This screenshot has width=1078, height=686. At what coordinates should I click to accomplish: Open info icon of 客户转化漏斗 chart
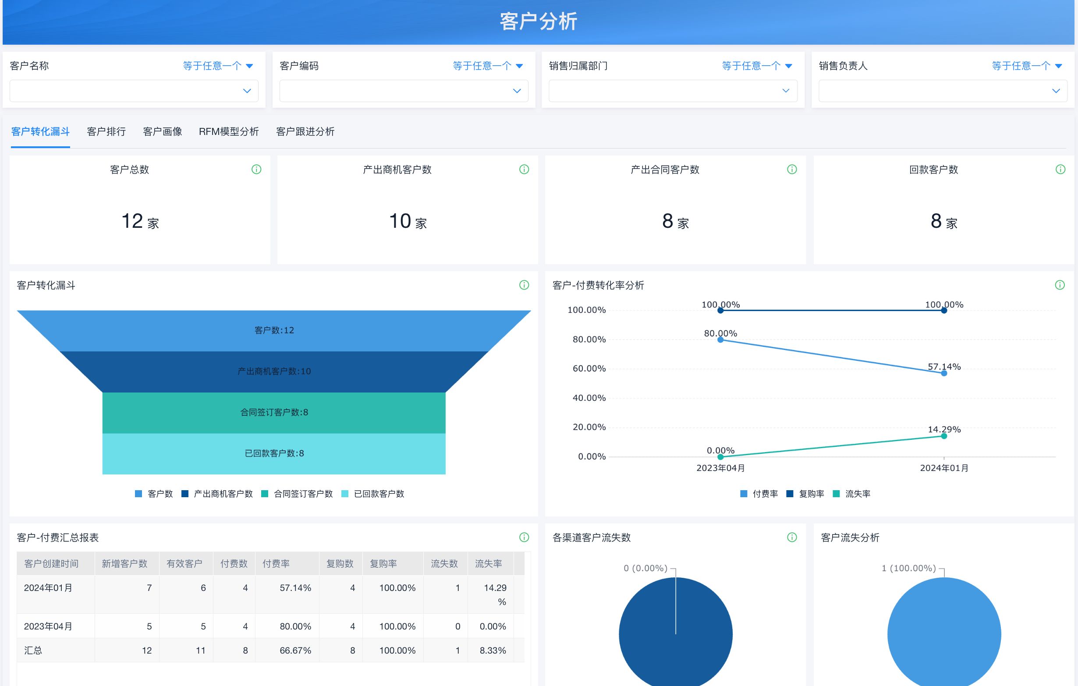(x=524, y=285)
